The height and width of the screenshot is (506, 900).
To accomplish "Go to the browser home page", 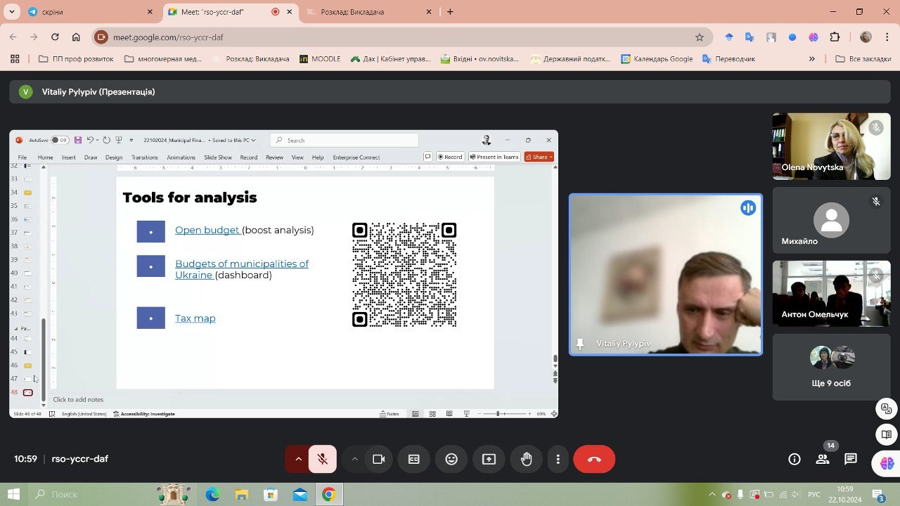I will point(76,37).
